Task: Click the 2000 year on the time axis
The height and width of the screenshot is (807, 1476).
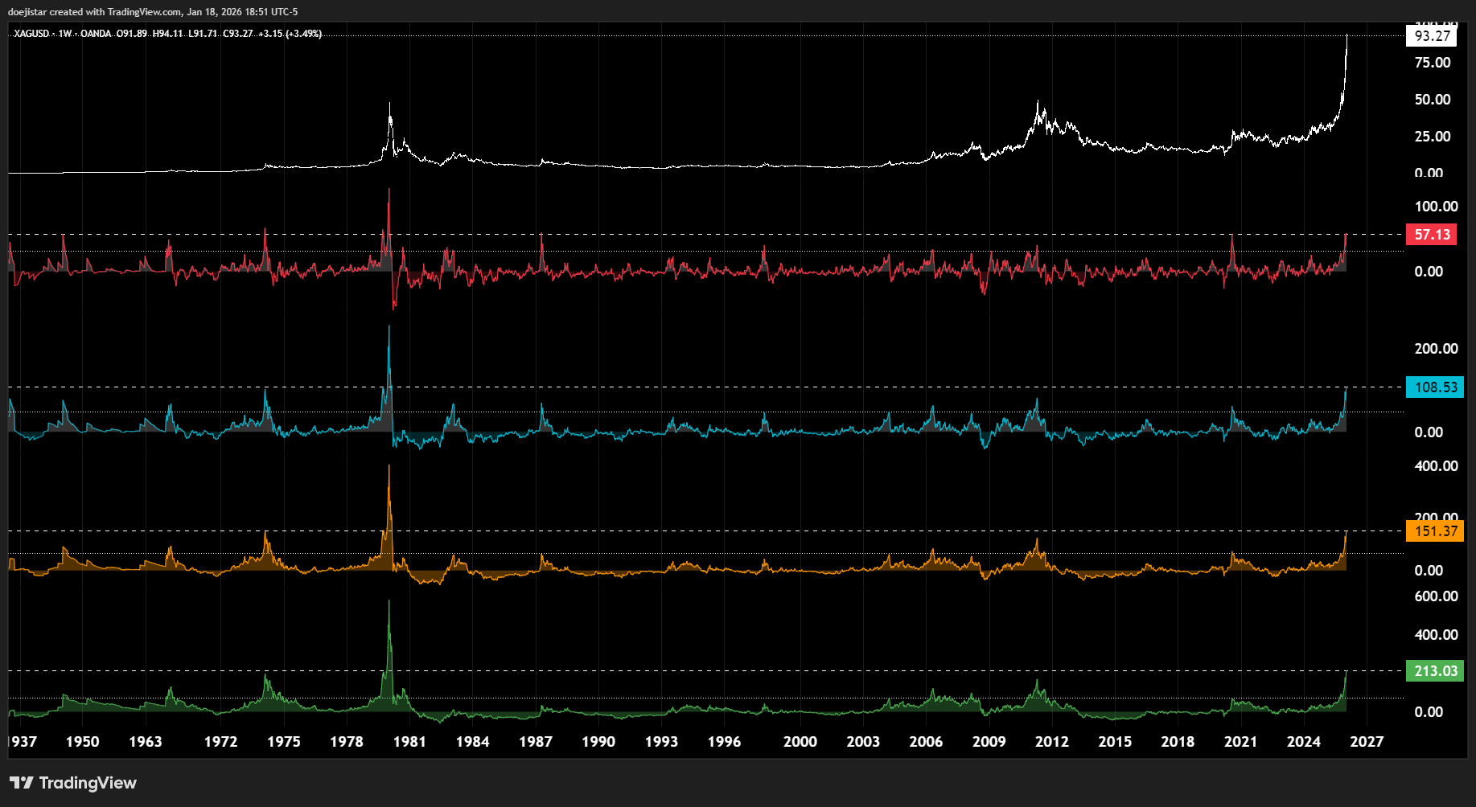Action: [x=800, y=742]
